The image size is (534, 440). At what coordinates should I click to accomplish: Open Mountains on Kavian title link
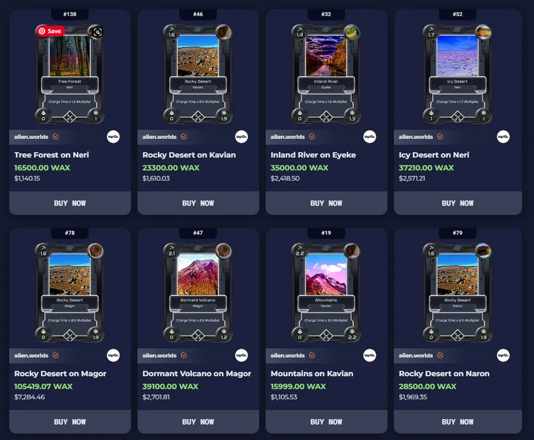coord(312,373)
